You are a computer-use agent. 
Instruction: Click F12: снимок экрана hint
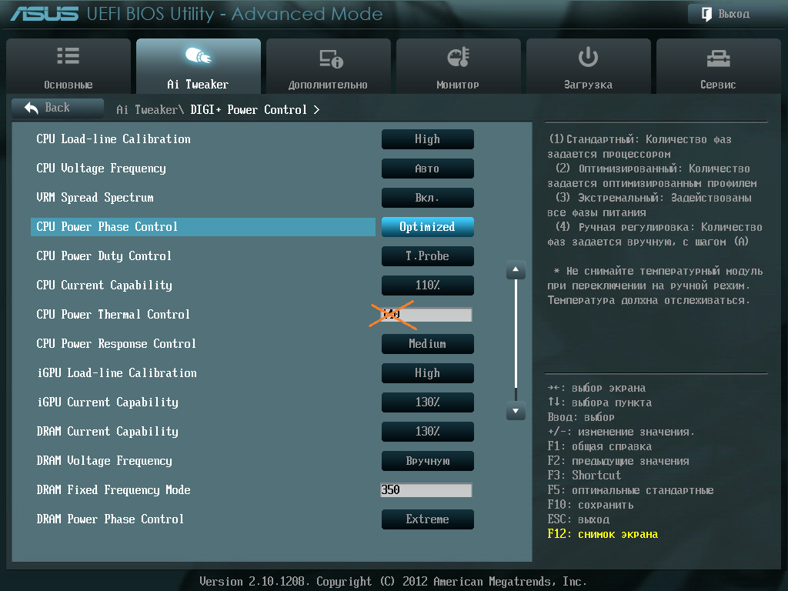click(x=603, y=534)
